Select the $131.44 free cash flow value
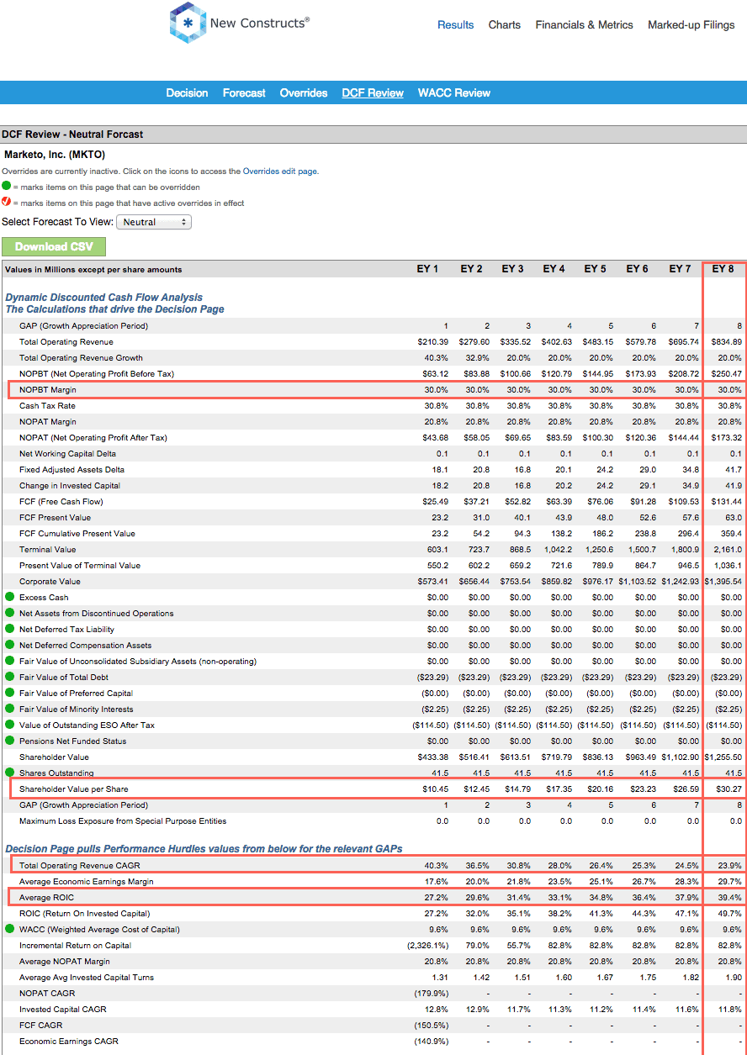 [727, 502]
